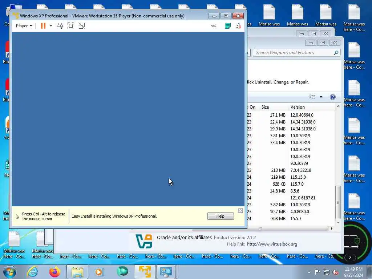Click Help in the Easy Install bar
372x279 pixels.
pyautogui.click(x=221, y=216)
